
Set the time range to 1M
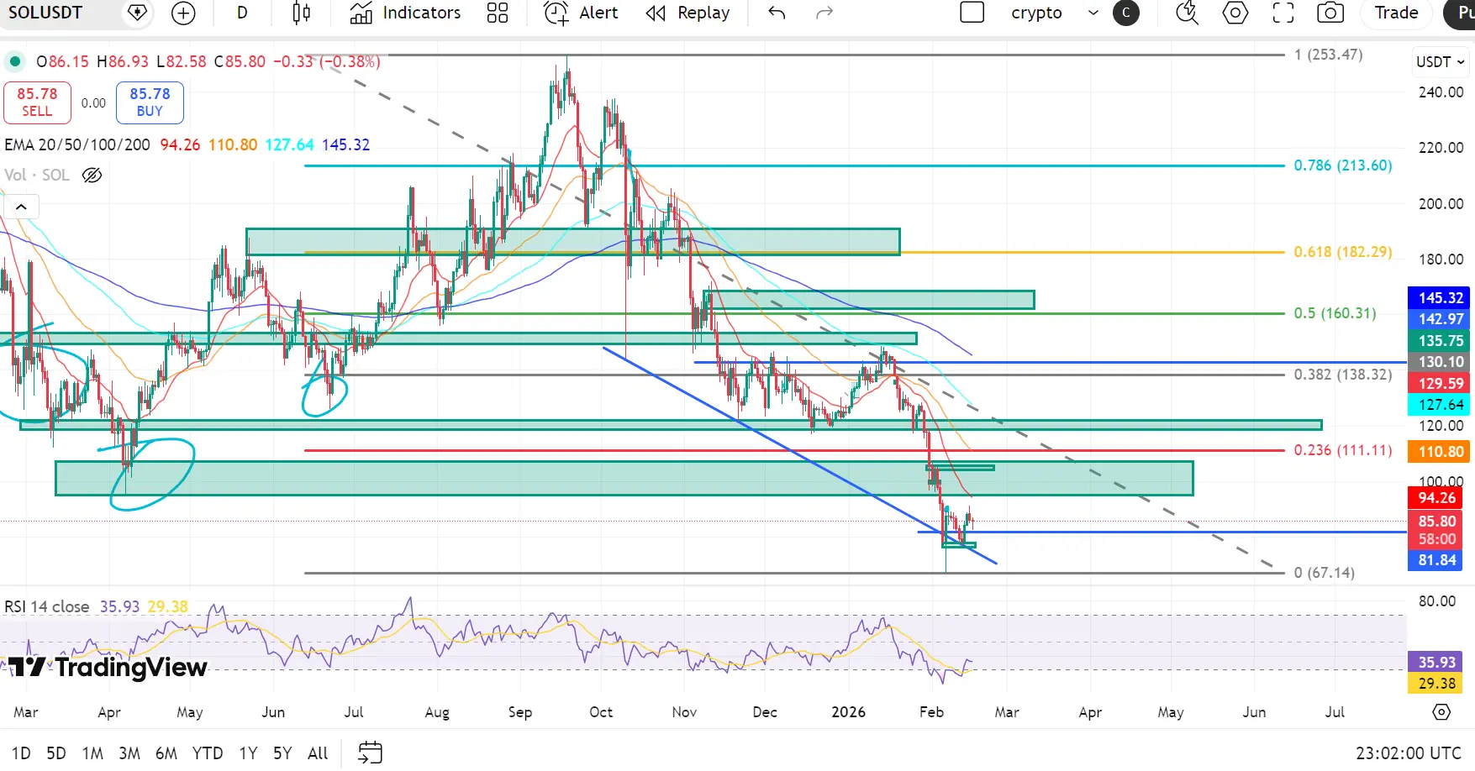click(92, 753)
